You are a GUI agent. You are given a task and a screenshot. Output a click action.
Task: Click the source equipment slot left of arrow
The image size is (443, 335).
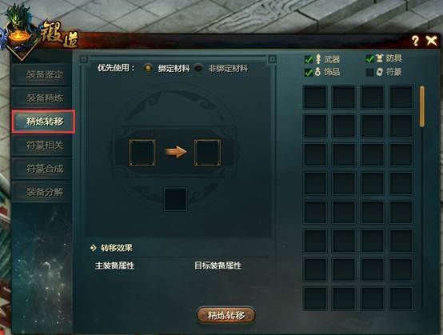tap(142, 152)
